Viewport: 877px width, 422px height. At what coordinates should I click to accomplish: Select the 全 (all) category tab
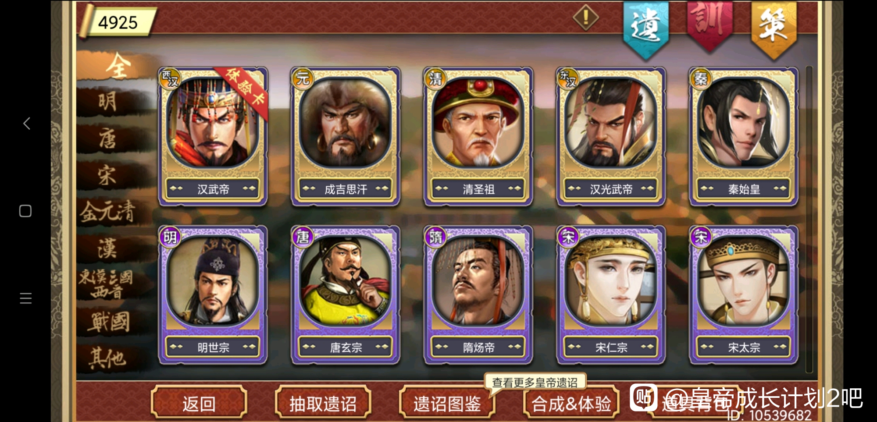click(x=118, y=66)
